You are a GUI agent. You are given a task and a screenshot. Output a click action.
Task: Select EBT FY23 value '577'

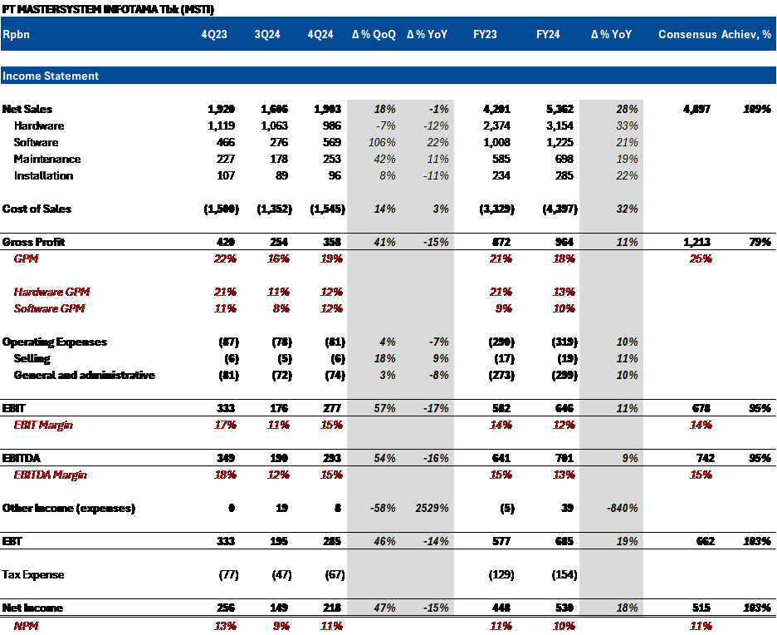click(x=501, y=541)
